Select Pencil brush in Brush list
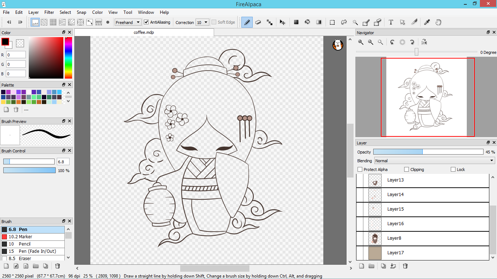The image size is (497, 279). (x=33, y=244)
